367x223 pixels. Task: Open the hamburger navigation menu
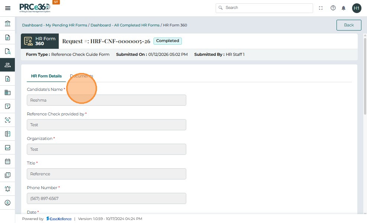pyautogui.click(x=8, y=8)
